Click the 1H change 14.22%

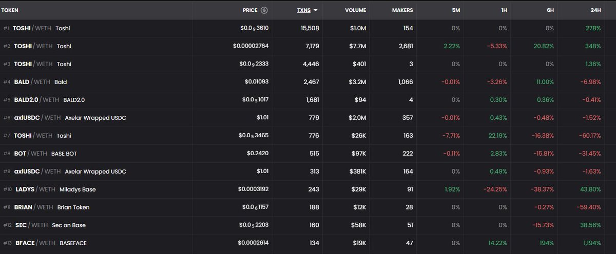(497, 243)
